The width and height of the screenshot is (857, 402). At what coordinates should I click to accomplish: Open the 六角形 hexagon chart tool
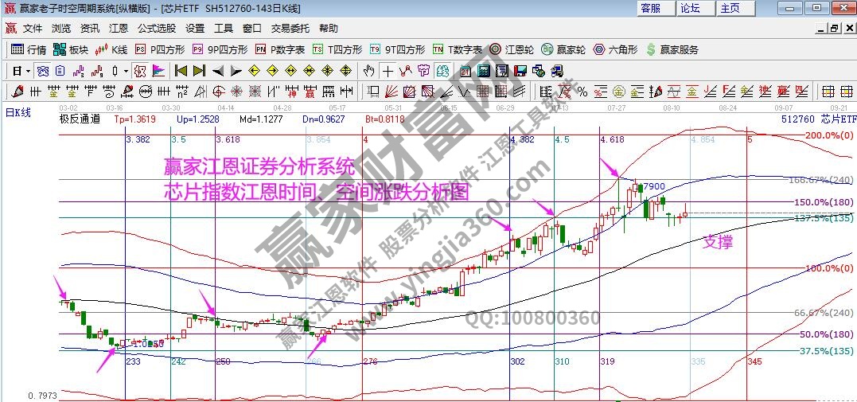coord(614,49)
